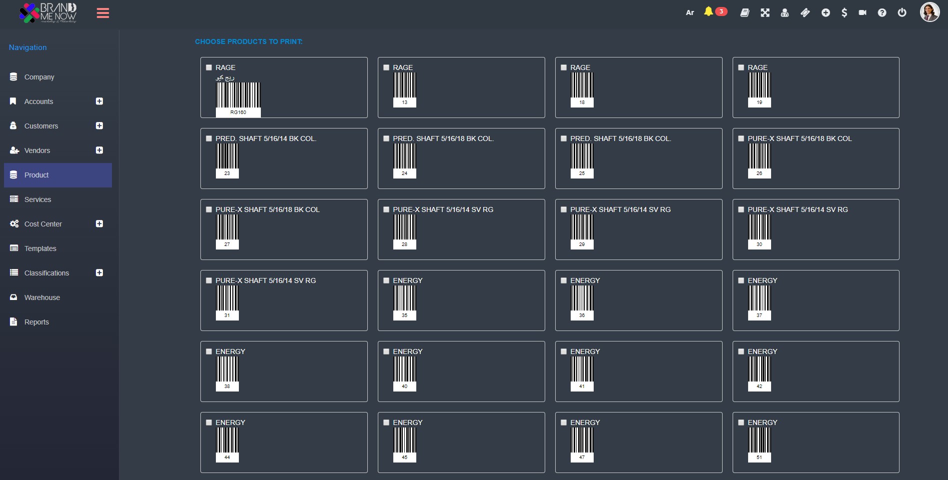This screenshot has width=948, height=480.
Task: Open user profile avatar
Action: click(x=930, y=12)
